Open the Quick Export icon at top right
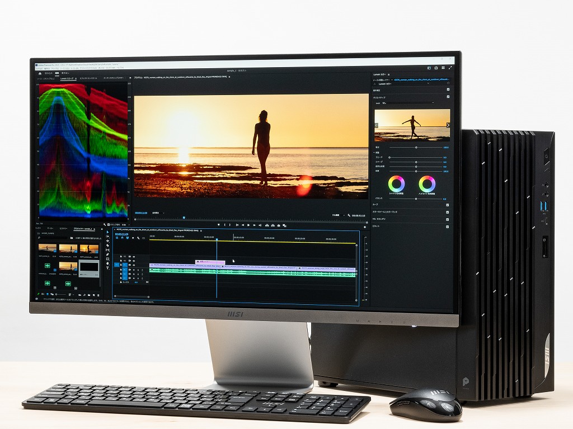 pyautogui.click(x=429, y=68)
